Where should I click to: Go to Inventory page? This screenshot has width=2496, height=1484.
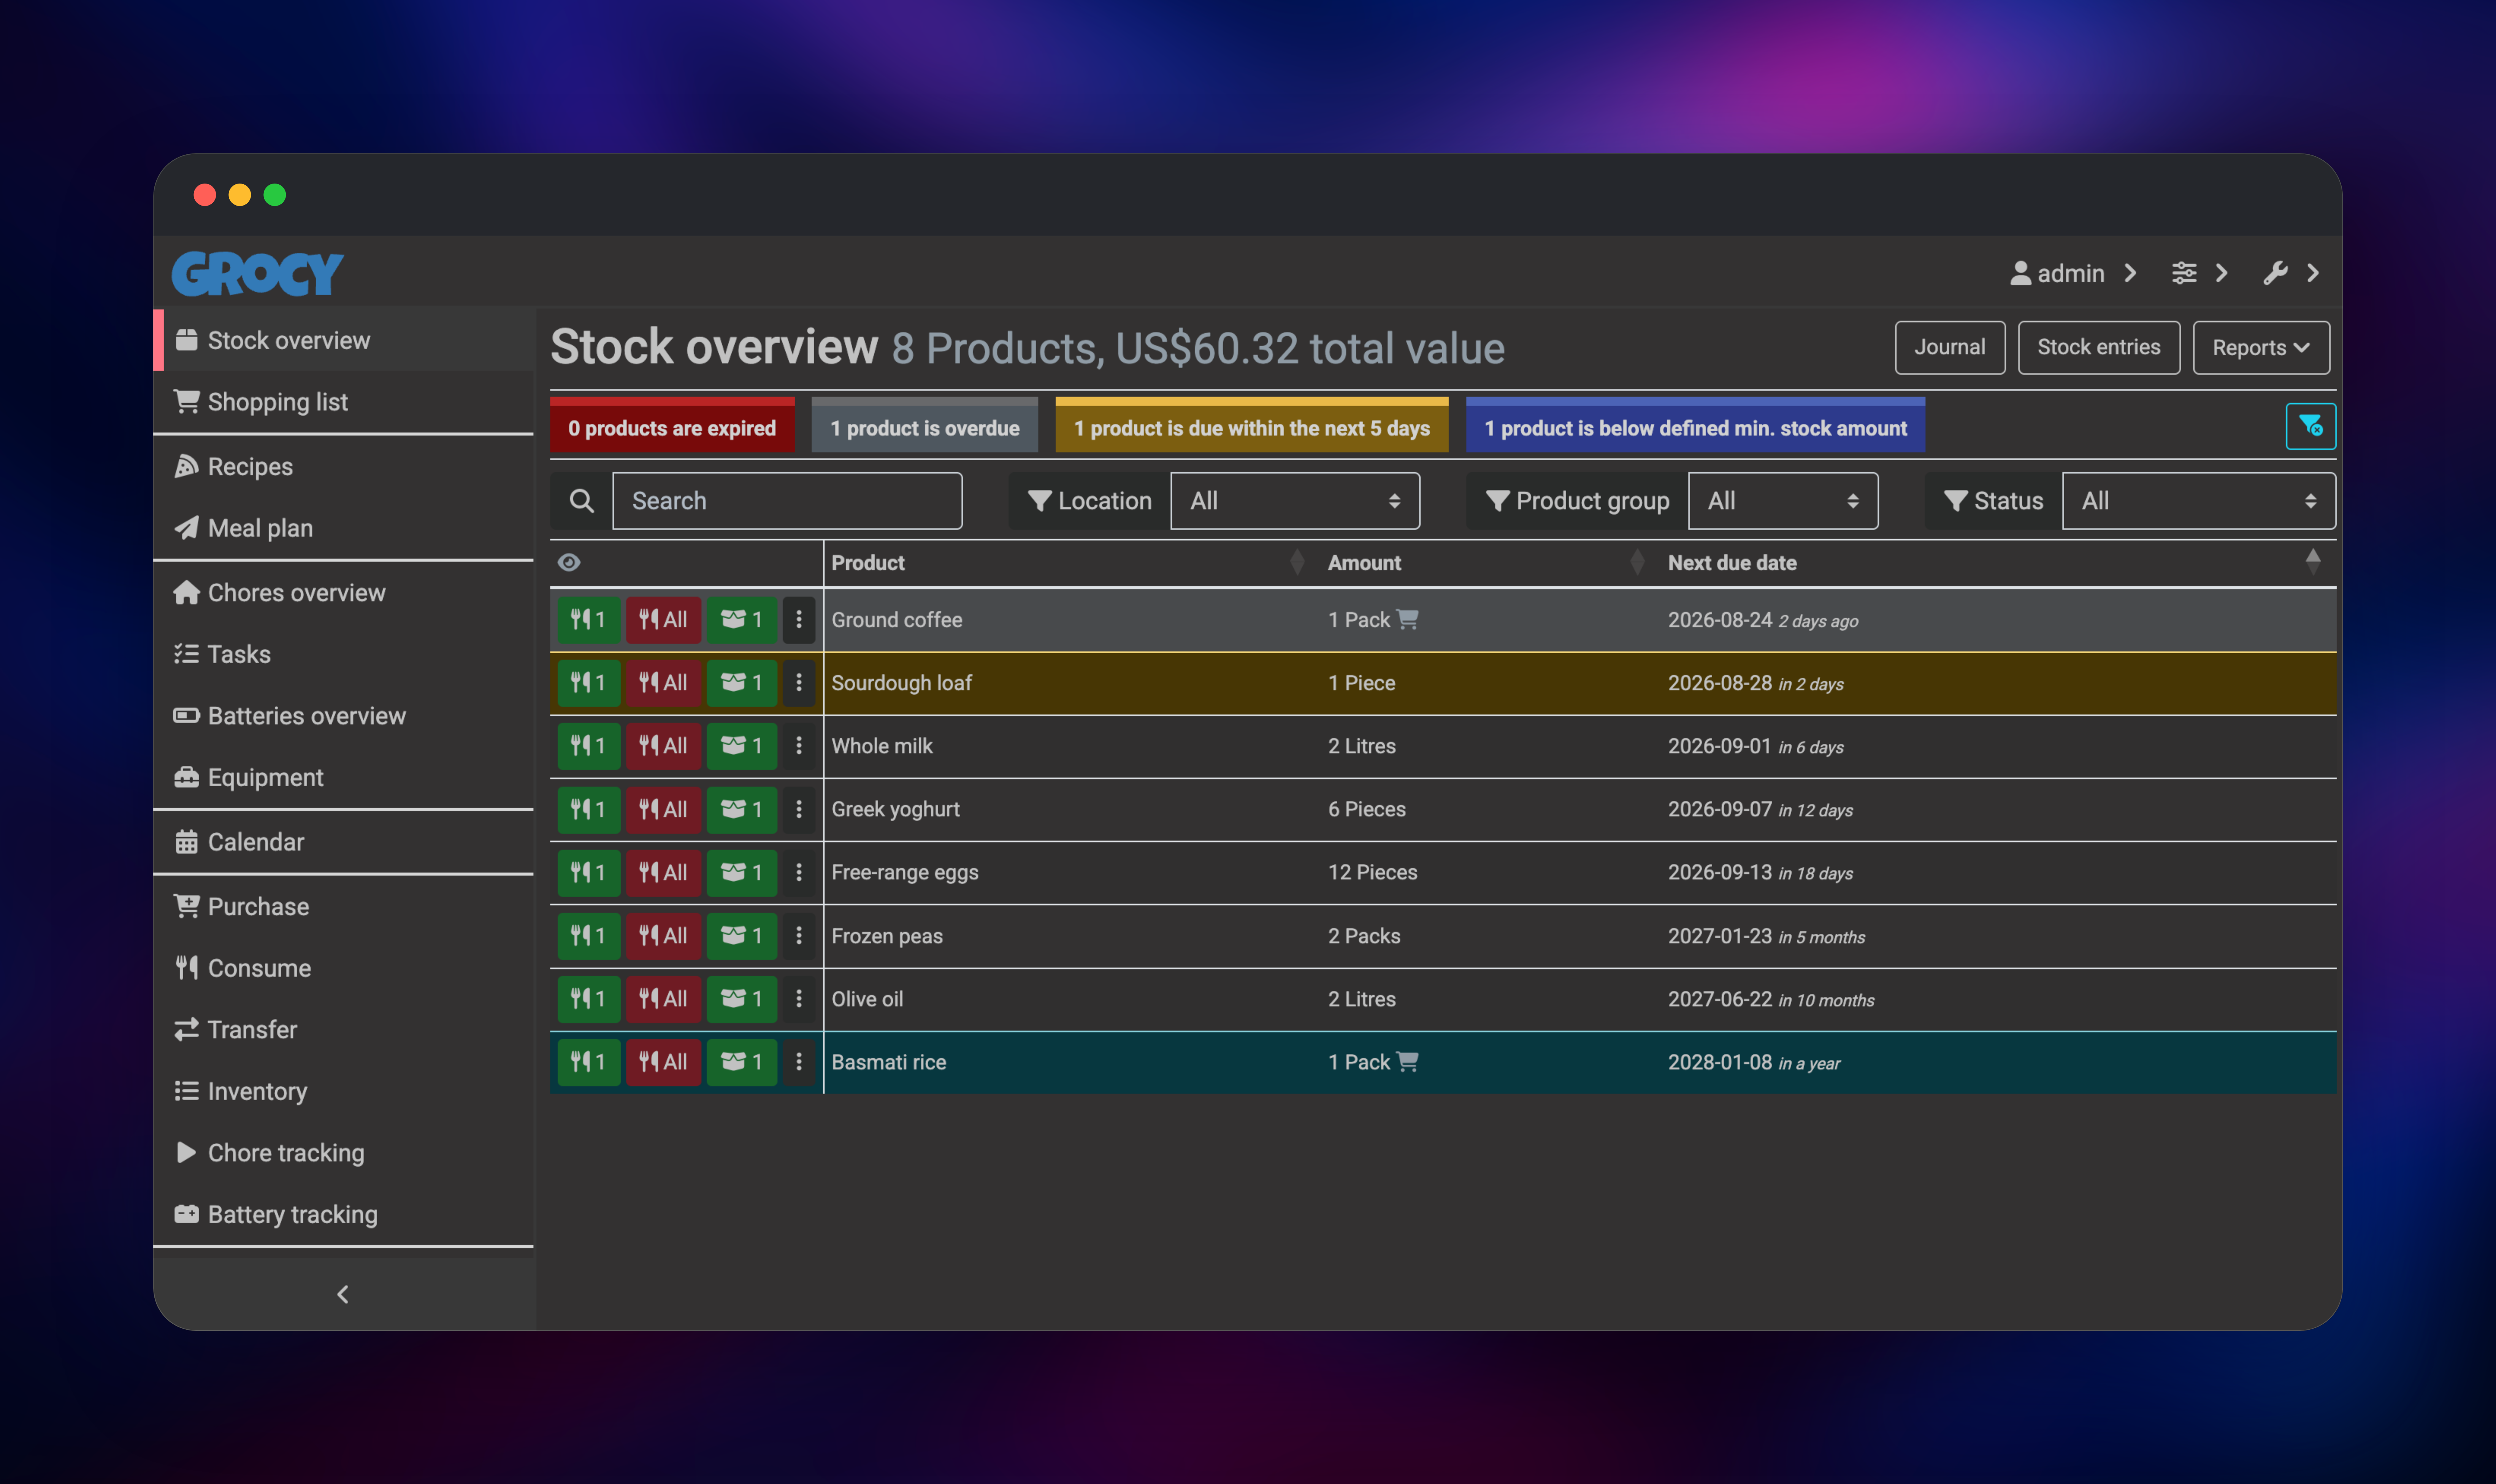(343, 1092)
